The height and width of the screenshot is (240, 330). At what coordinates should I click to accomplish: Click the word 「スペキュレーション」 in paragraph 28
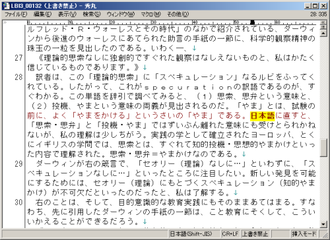[197, 77]
